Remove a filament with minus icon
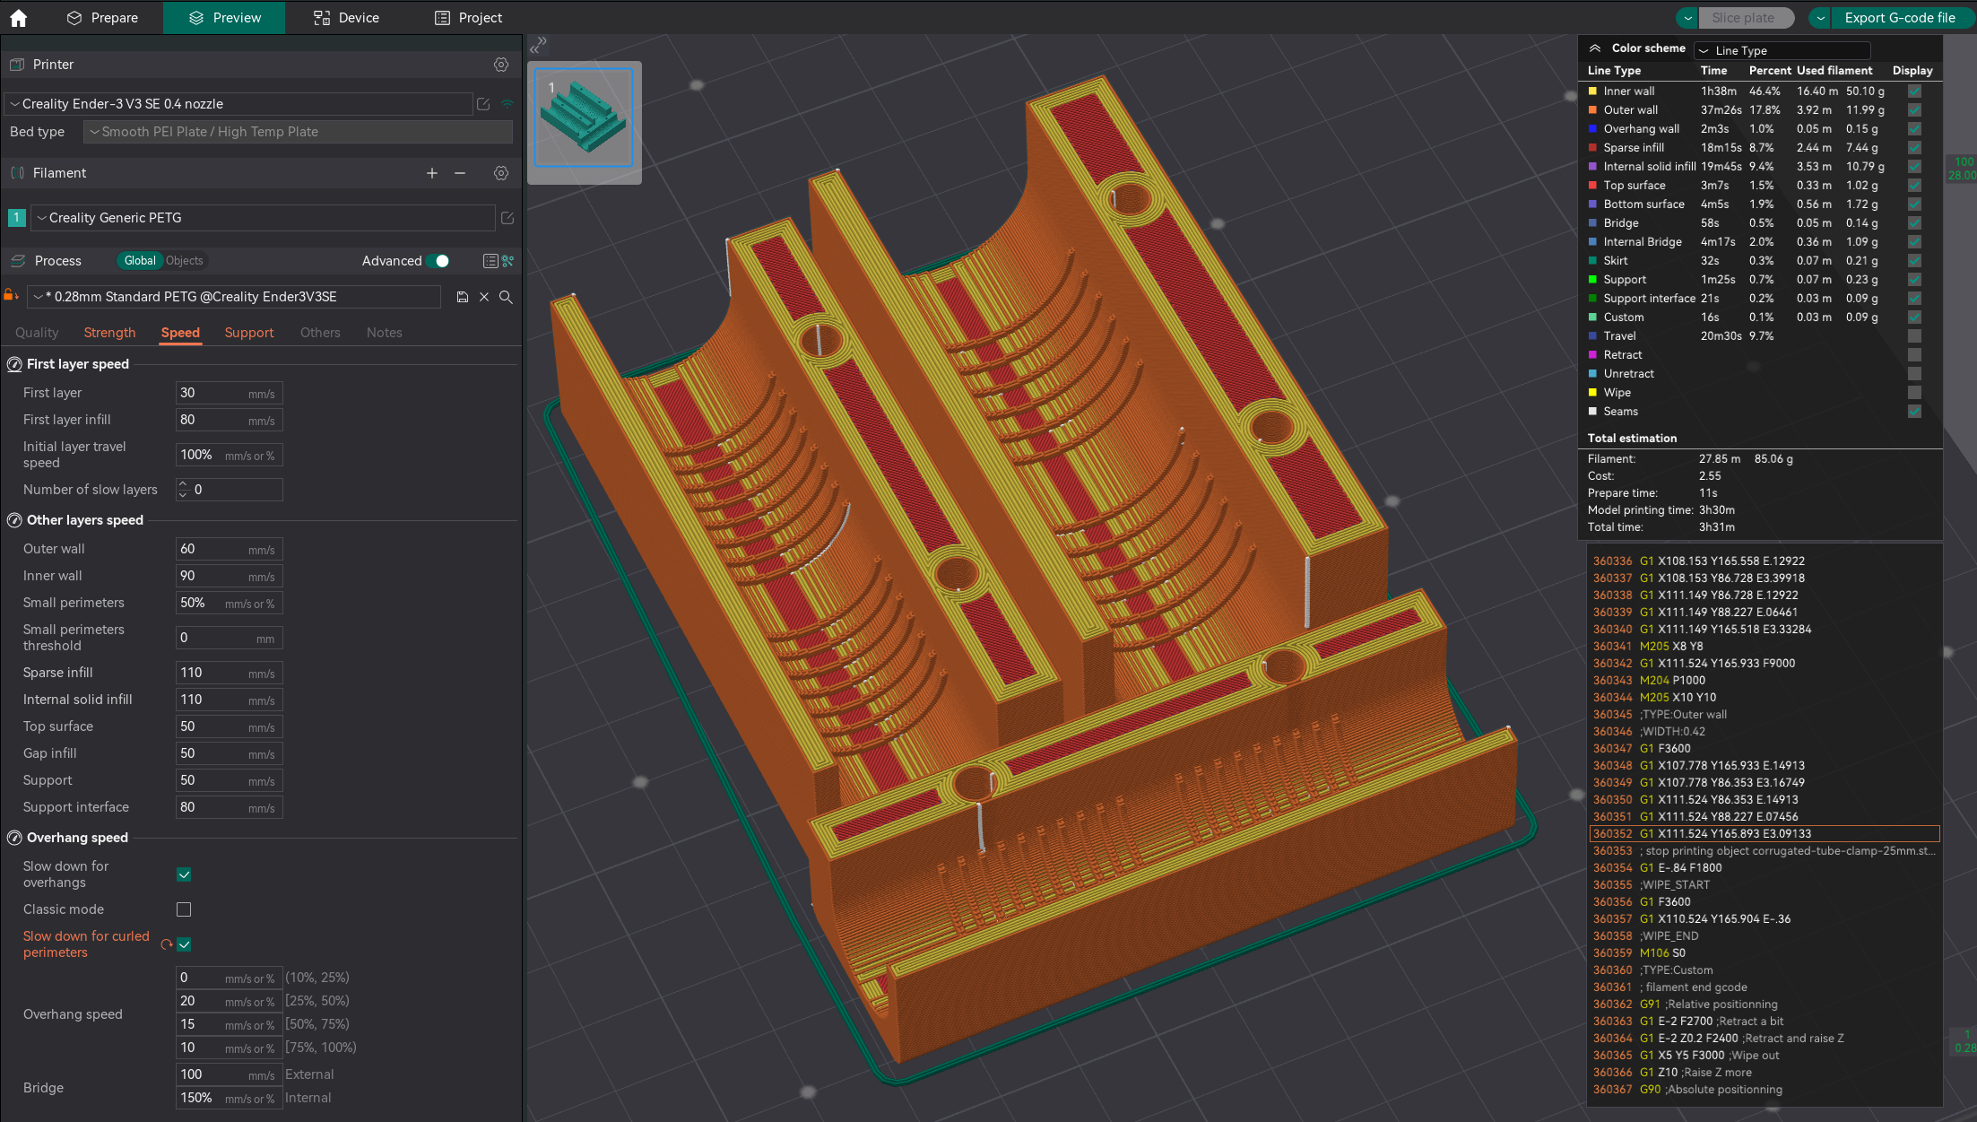 (460, 173)
